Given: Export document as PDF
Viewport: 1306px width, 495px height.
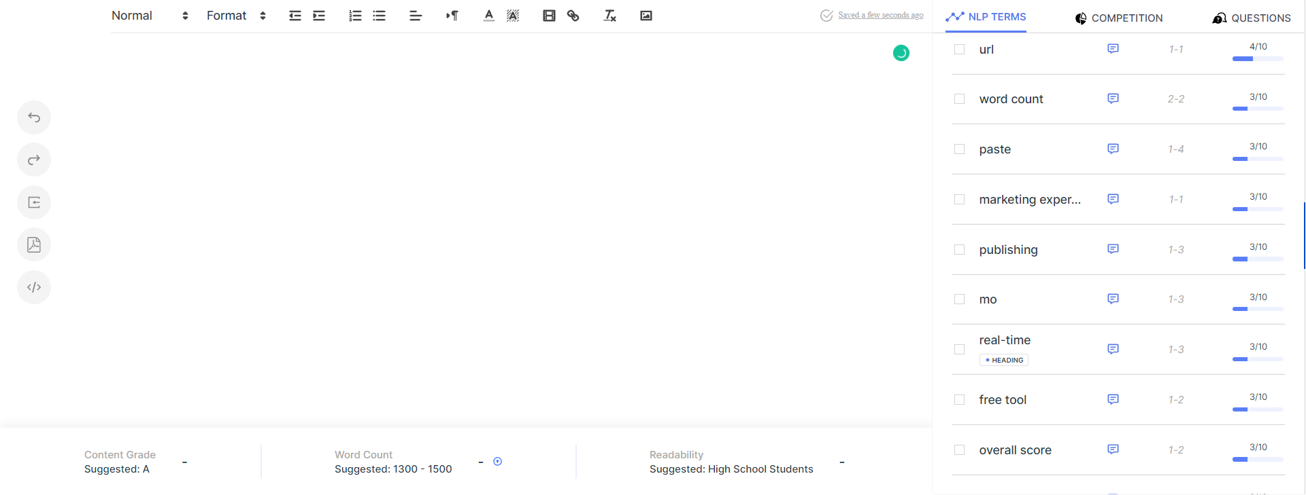Looking at the screenshot, I should [34, 245].
